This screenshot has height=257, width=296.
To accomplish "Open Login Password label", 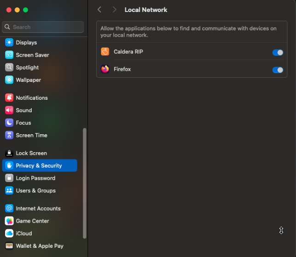I will click(x=35, y=178).
